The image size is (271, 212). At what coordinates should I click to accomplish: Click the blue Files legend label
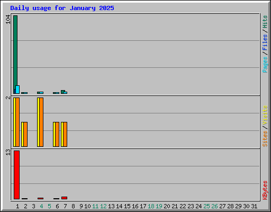[265, 42]
